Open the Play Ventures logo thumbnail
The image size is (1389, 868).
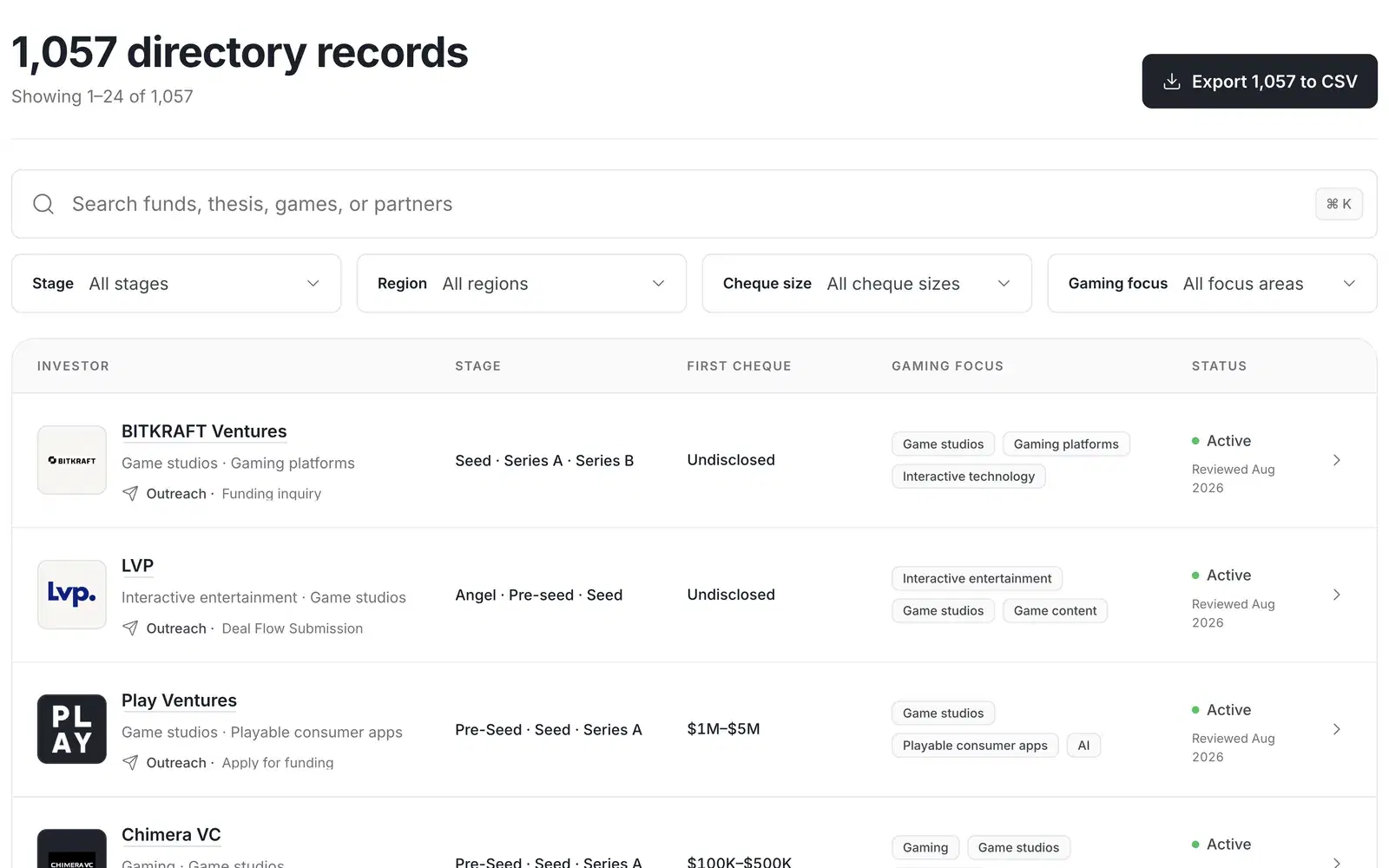click(x=72, y=729)
